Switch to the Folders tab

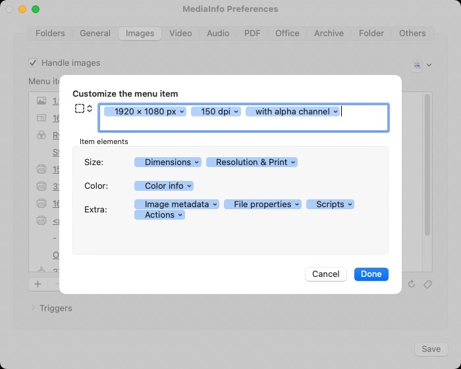coord(50,34)
